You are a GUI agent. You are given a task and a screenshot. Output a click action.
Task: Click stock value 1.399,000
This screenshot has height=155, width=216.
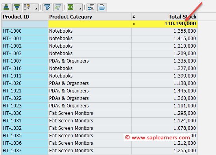(x=185, y=76)
